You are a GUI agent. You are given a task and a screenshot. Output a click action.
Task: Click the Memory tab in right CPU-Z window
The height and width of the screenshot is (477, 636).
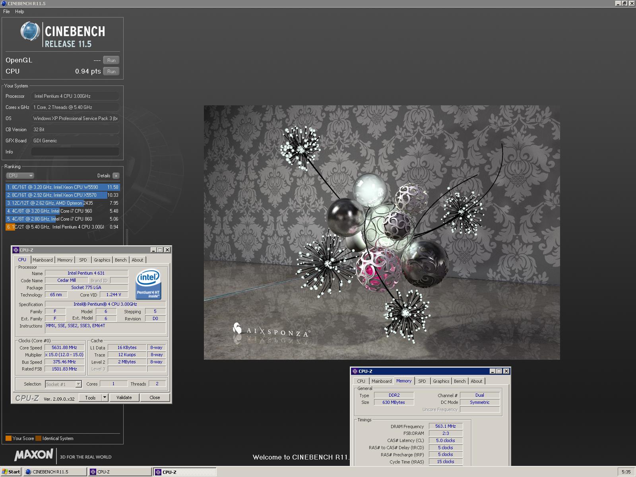coord(404,381)
